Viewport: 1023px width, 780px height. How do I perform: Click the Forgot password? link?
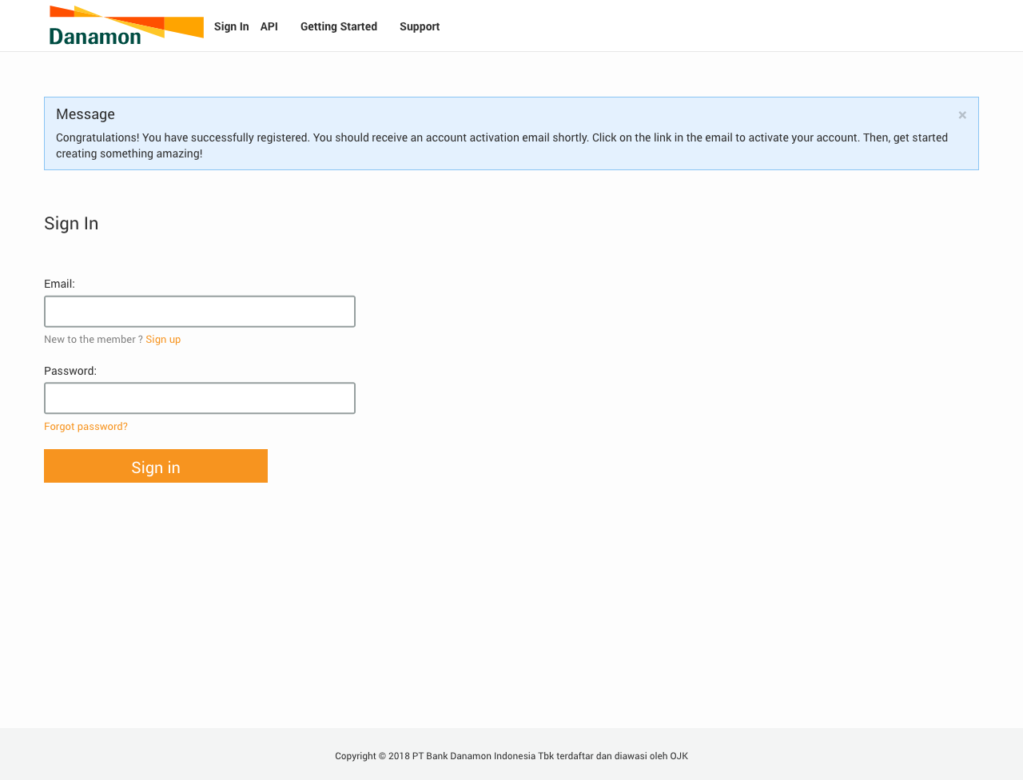[86, 427]
